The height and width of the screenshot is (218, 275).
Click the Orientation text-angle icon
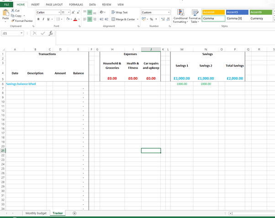point(101,12)
